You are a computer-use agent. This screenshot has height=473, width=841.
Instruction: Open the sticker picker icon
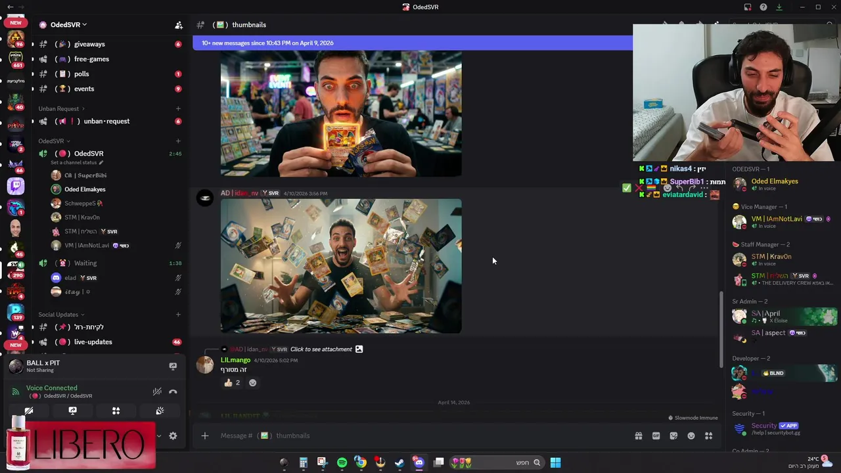673,436
